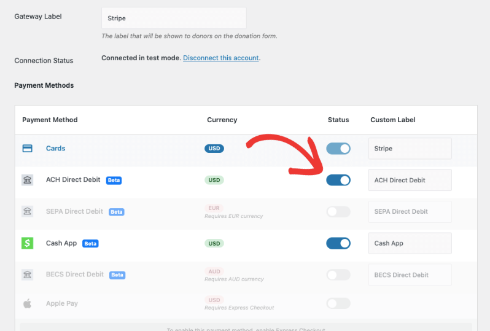Edit SEPA Direct Debit custom label field
The width and height of the screenshot is (490, 331).
point(410,212)
